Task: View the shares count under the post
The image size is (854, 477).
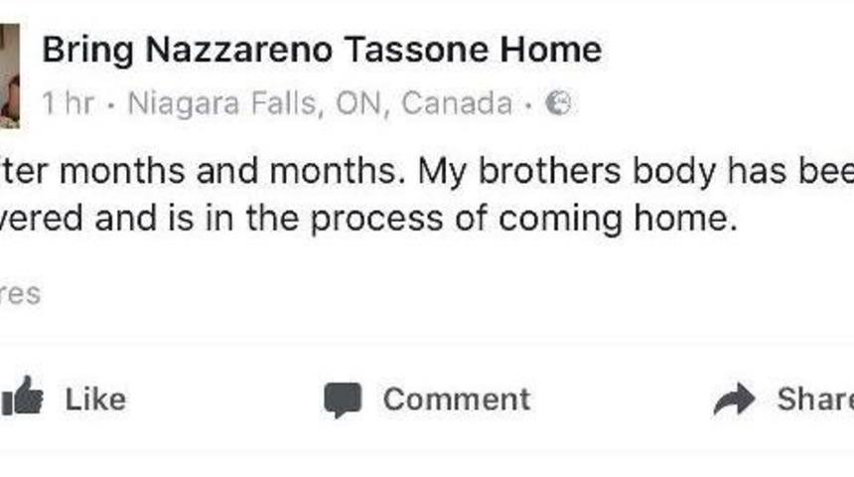Action: [20, 294]
